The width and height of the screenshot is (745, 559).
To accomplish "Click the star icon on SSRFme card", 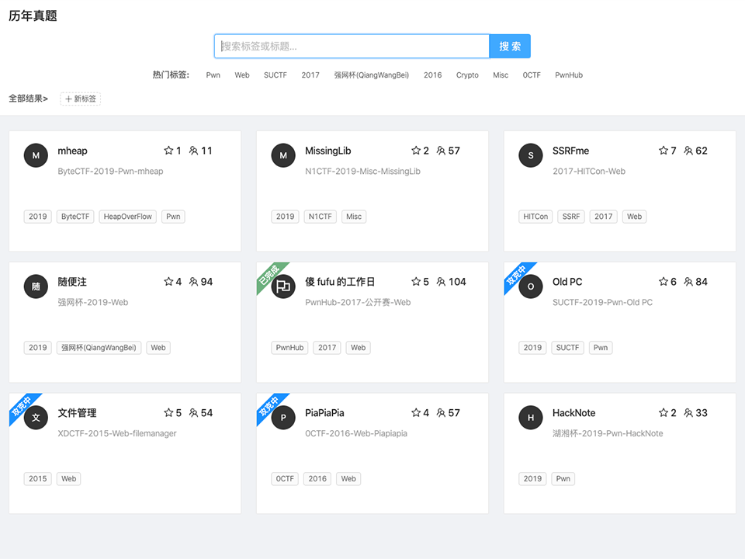I will [664, 151].
